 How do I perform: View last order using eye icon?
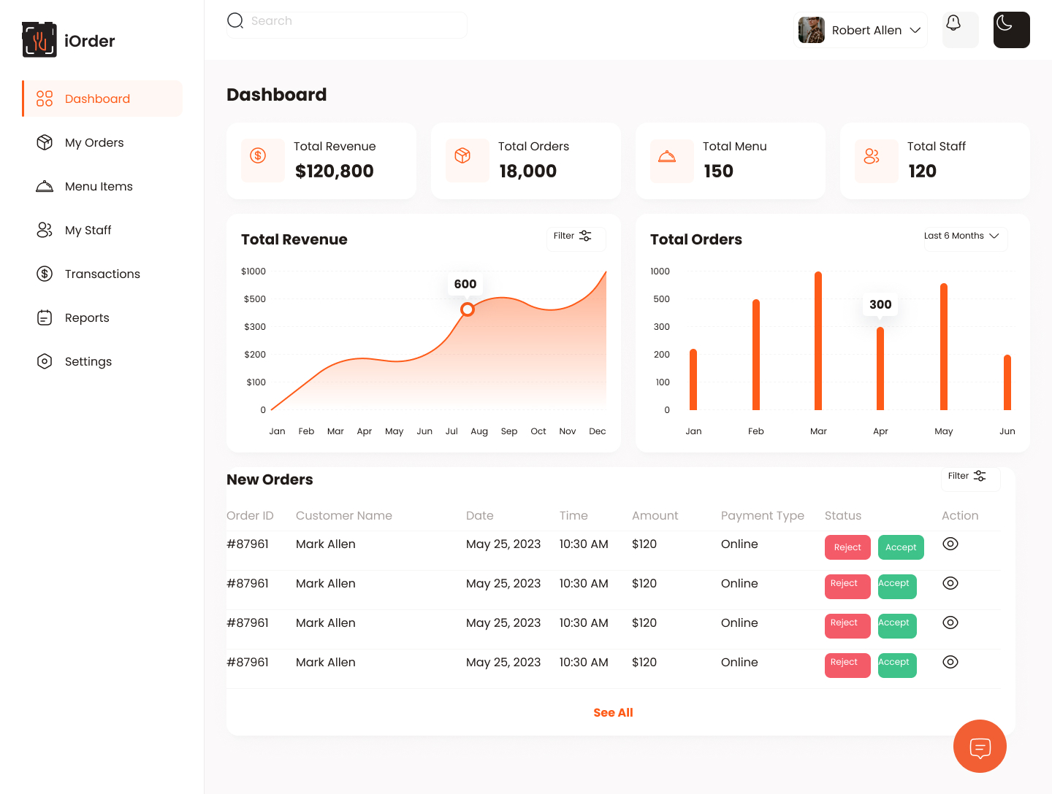click(950, 662)
